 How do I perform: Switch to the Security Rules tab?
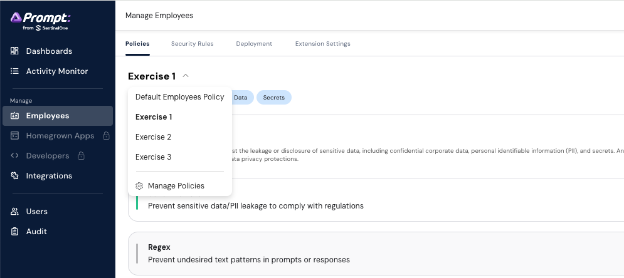192,44
